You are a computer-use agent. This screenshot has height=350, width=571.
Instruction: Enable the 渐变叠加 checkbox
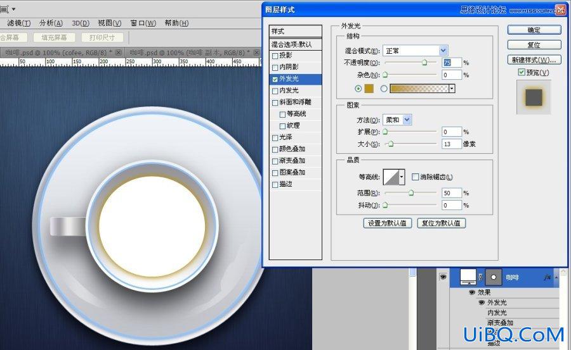pyautogui.click(x=275, y=161)
